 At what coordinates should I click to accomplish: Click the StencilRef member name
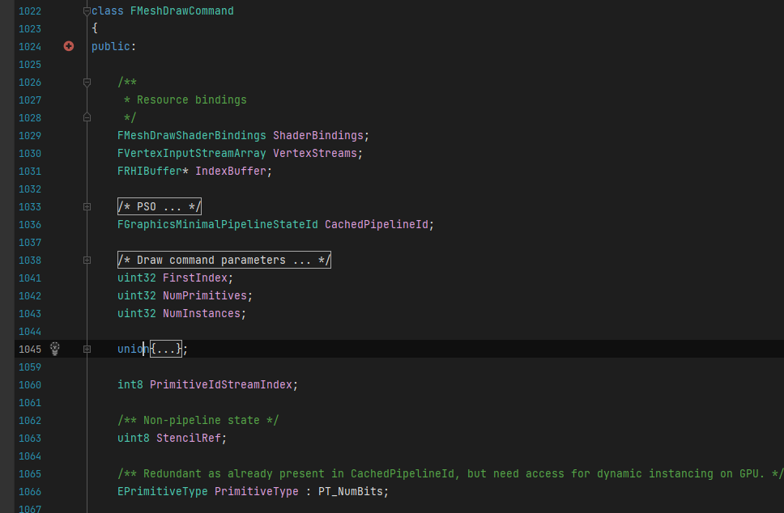189,438
